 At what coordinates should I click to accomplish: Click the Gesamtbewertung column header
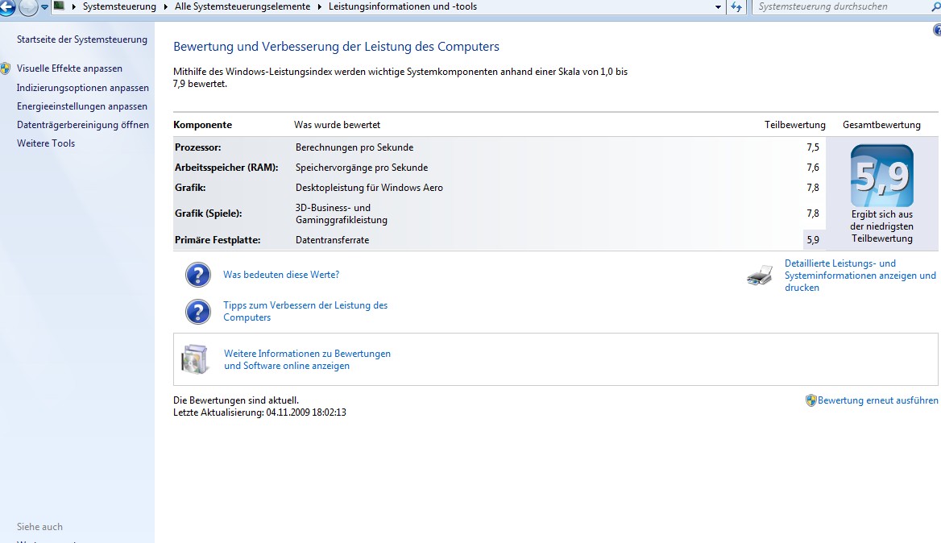(881, 125)
